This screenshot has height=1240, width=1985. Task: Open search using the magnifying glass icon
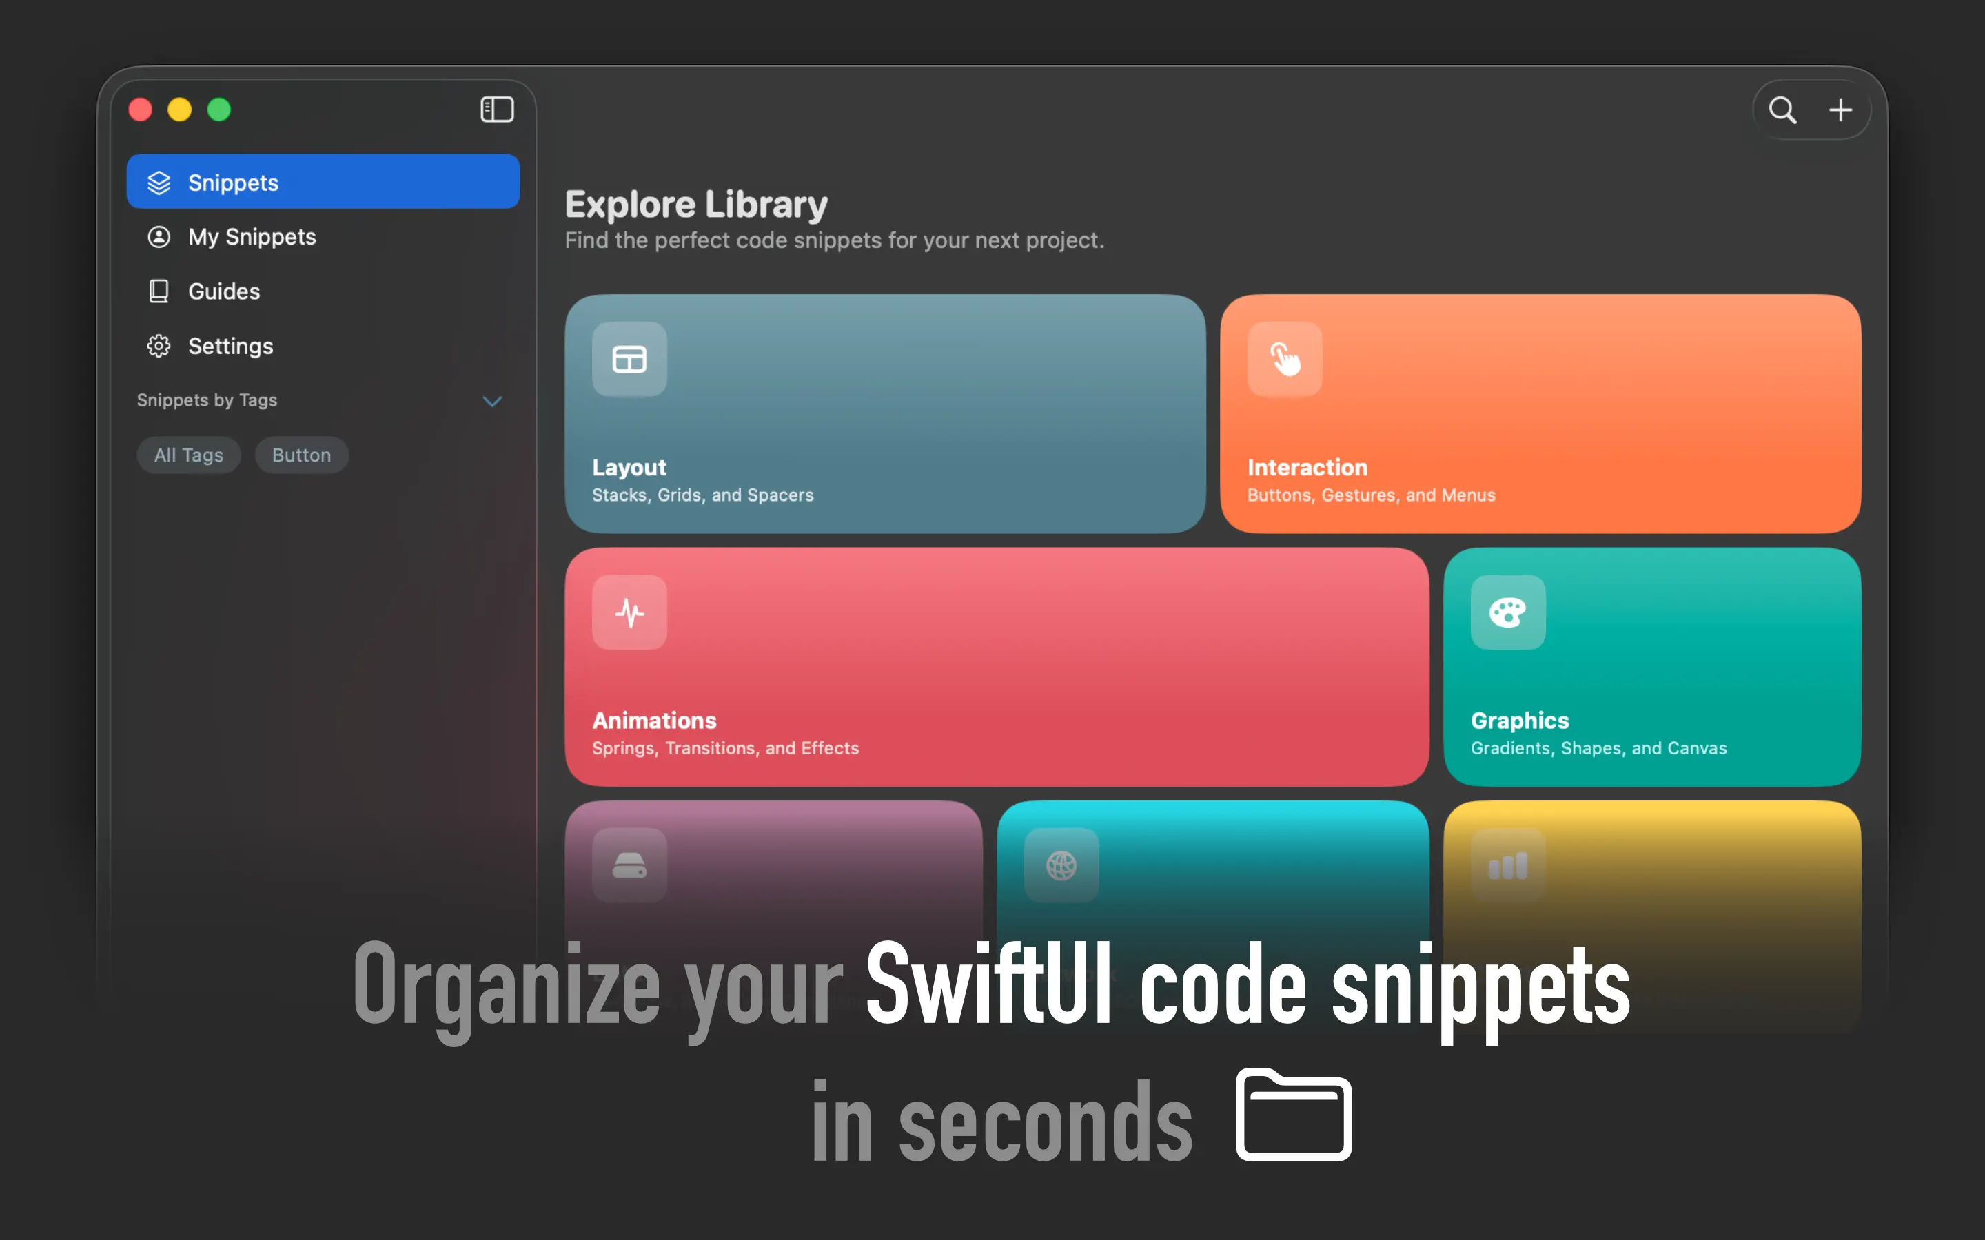[1783, 109]
